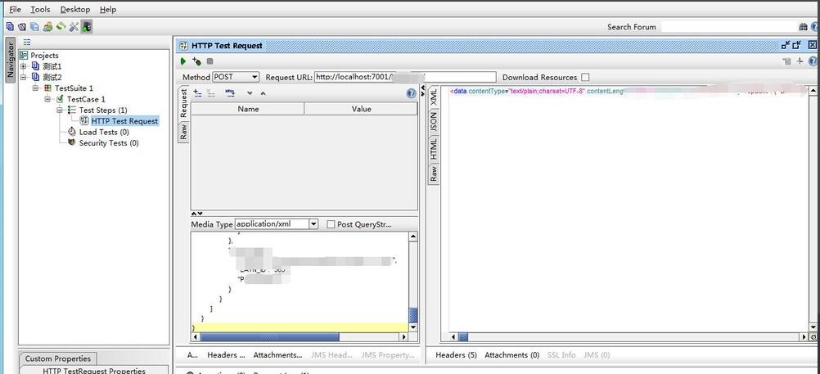Select the vertical Request editor tab
The height and width of the screenshot is (374, 820).
tap(183, 104)
